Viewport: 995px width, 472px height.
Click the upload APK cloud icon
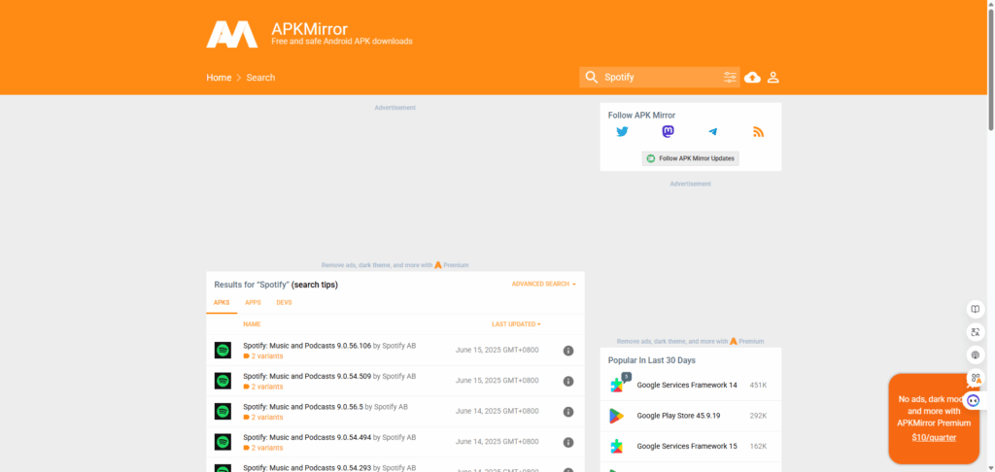point(753,78)
